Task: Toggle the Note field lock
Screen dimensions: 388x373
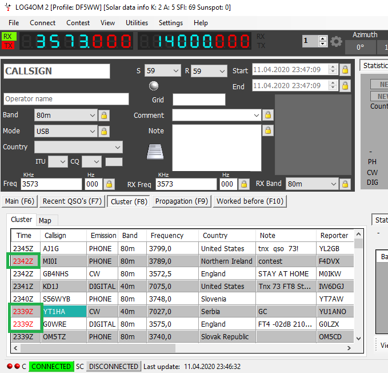Action: 268,130
